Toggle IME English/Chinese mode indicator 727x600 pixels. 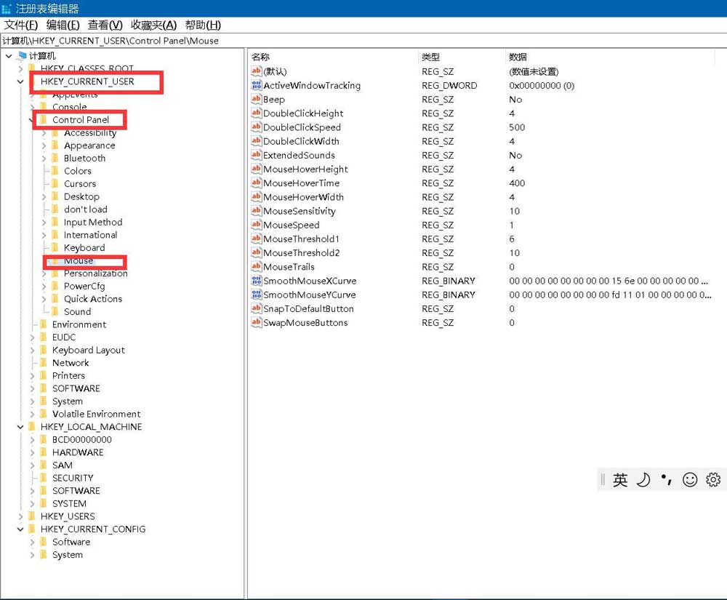click(620, 479)
